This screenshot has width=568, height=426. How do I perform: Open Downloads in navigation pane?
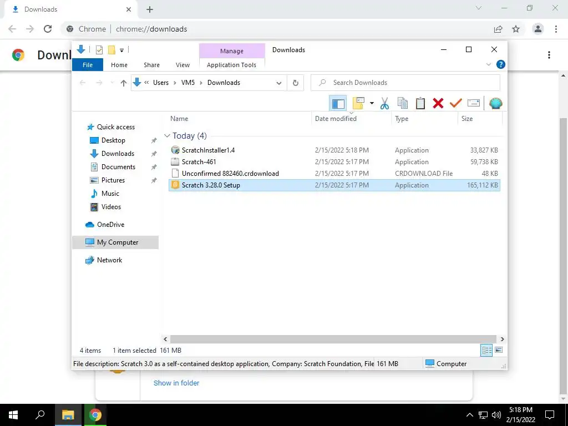point(118,154)
